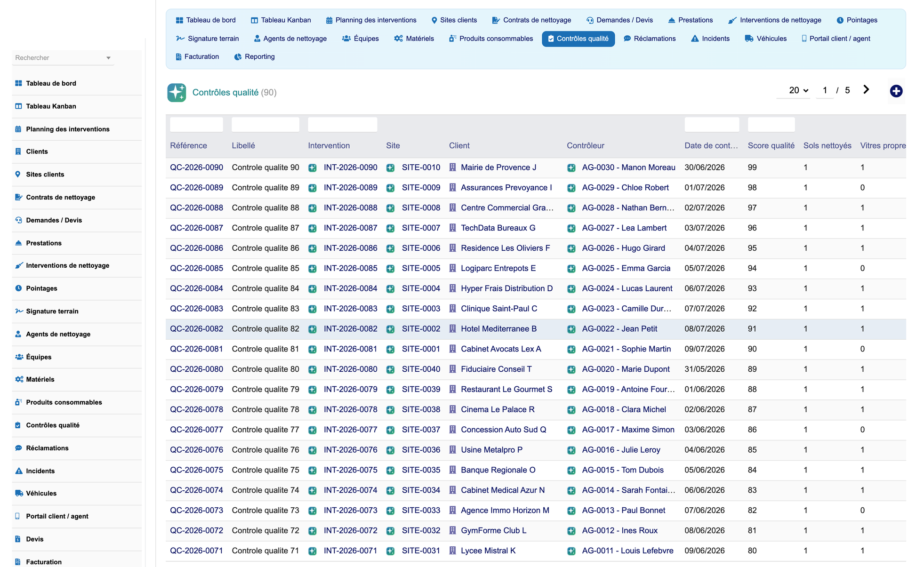The width and height of the screenshot is (916, 567).
Task: Click Pointages sidebar clock icon
Action: pos(18,288)
